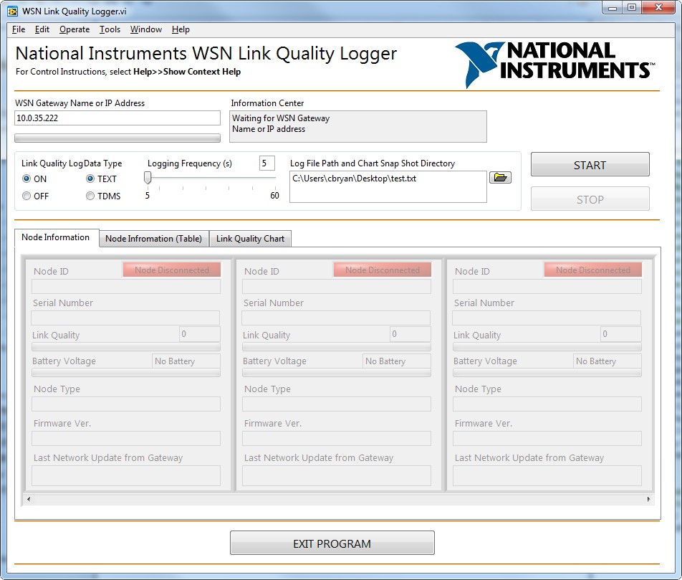Click second node's Node Disconnected indicator

point(383,270)
